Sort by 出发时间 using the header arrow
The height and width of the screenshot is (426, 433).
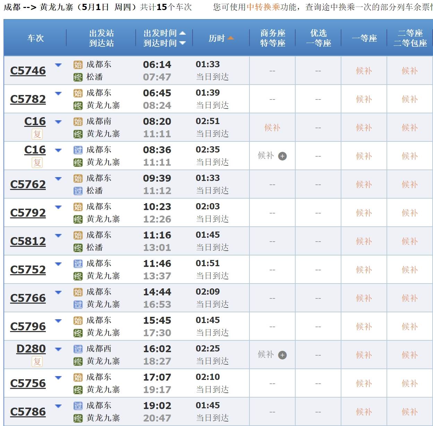182,33
